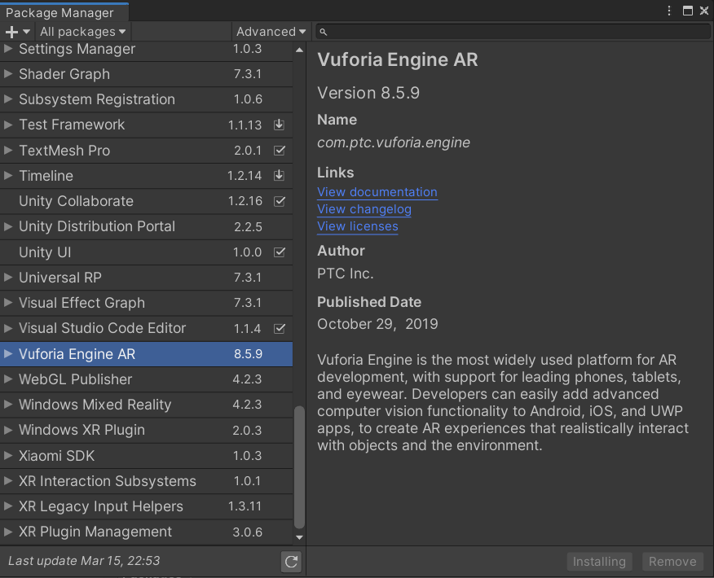The height and width of the screenshot is (578, 714).
Task: Expand TextMesh Pro versions
Action: 7,150
